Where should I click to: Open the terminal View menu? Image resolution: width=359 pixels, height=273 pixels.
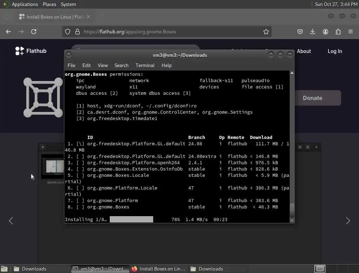[103, 65]
